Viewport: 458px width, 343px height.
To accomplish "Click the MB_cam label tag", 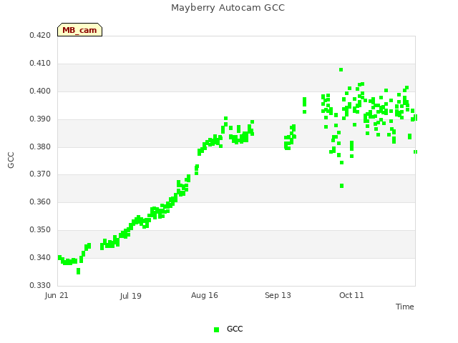I will pos(79,30).
